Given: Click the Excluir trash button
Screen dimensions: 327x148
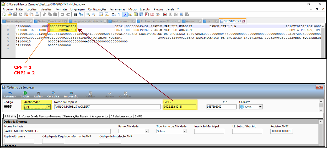Looking at the screenshot, I should tap(38, 95).
